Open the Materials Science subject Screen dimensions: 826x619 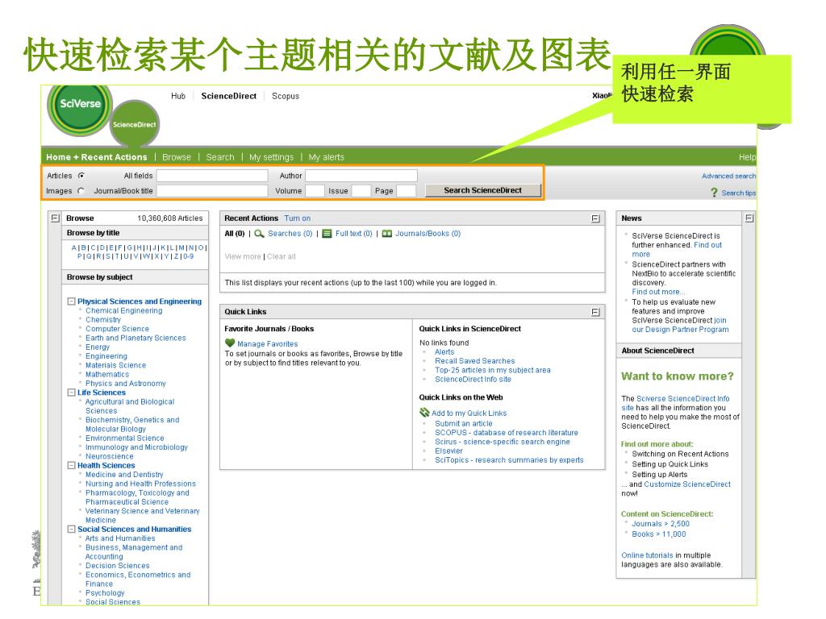coord(116,365)
